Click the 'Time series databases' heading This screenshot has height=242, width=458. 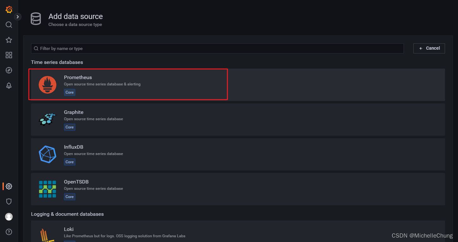[57, 62]
